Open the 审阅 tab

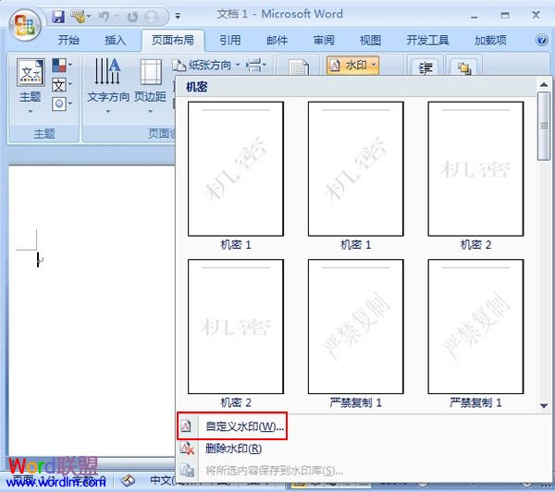[x=324, y=41]
